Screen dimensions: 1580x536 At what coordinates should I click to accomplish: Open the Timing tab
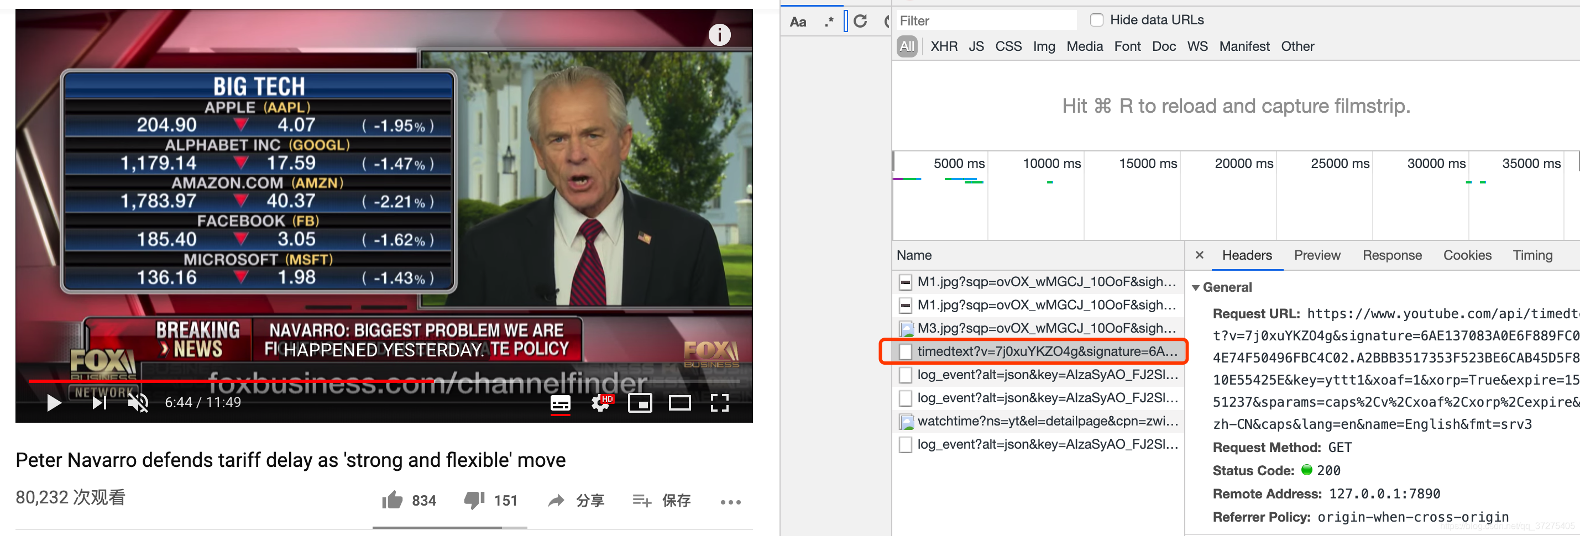[x=1532, y=255]
